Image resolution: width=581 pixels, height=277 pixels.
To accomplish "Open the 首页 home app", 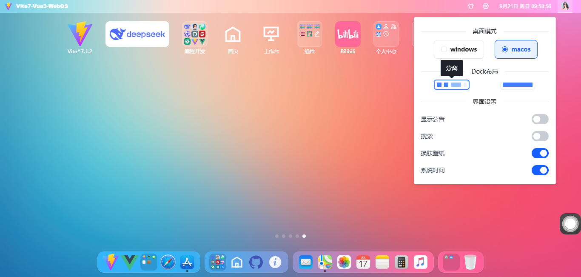I will click(x=233, y=34).
